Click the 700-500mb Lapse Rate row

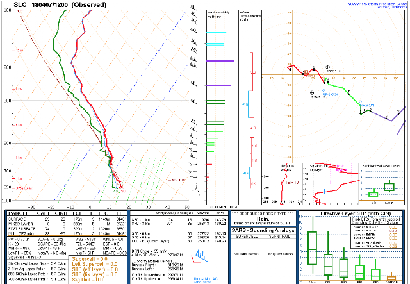(x=37, y=279)
